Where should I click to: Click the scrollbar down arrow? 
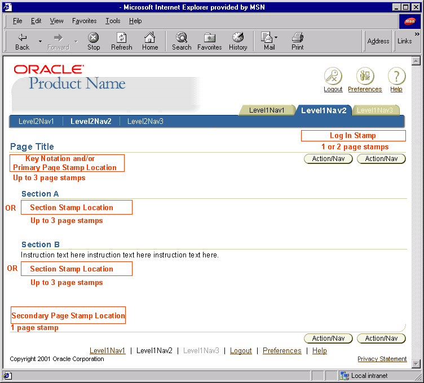(416, 363)
